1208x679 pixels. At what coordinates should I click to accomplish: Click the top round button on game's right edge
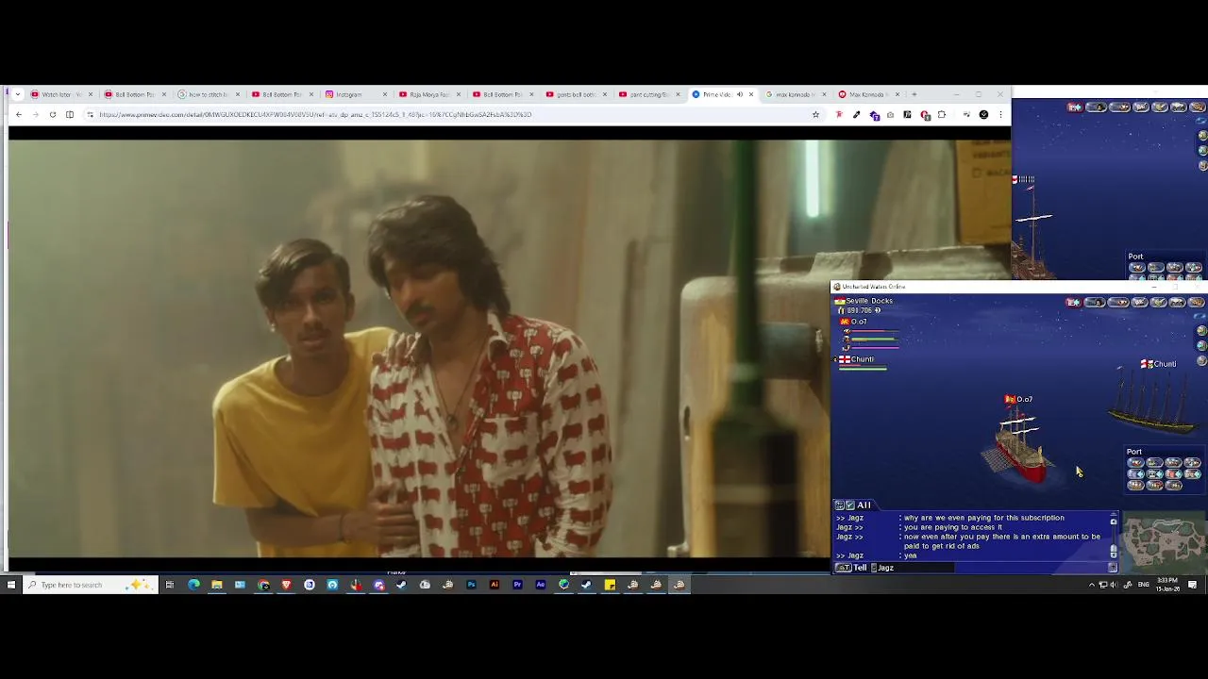[x=1202, y=331]
